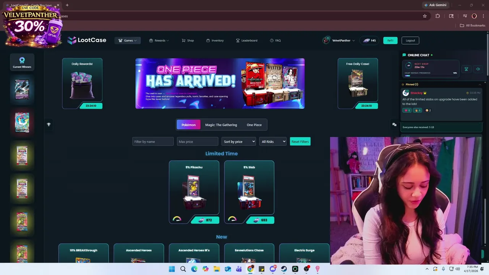Viewport: 489px width, 275px height.
Task: Open the Eeveelutions Chase case
Action: point(249,254)
